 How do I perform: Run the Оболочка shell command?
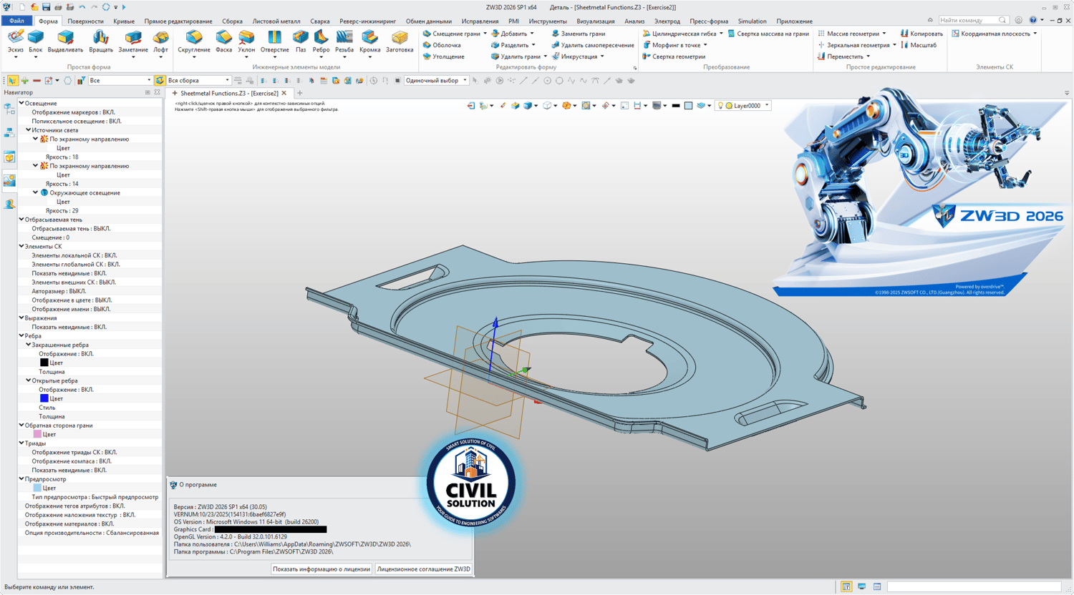[x=442, y=45]
